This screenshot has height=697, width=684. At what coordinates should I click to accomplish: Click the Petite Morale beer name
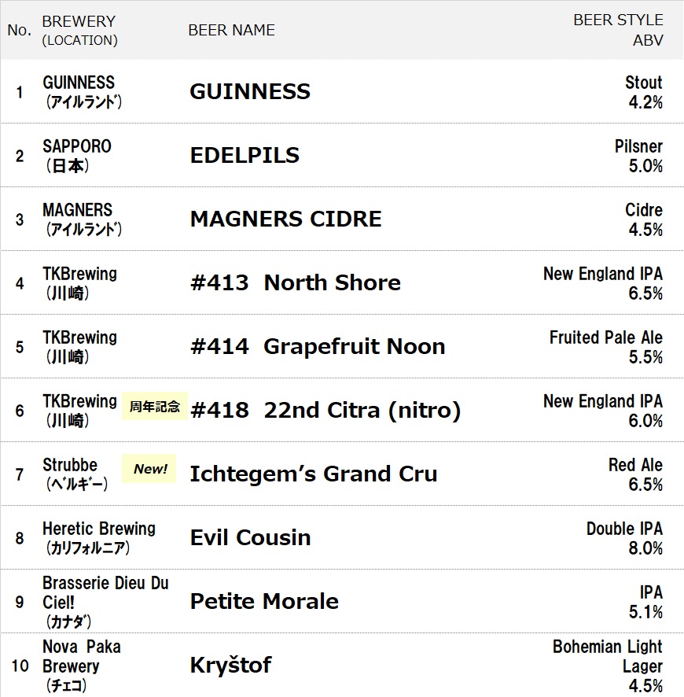264,602
